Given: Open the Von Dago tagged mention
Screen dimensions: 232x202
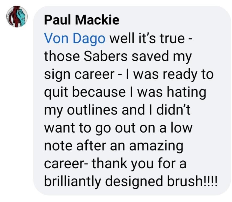Looking at the screenshot, I should point(75,39).
